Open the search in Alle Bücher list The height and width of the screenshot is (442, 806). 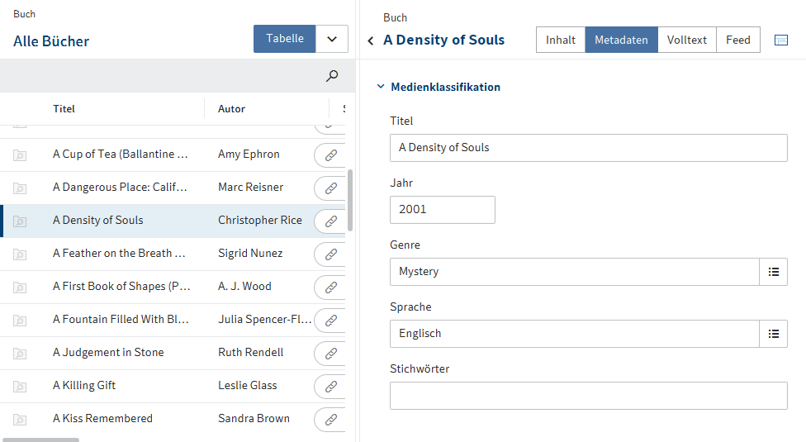332,76
